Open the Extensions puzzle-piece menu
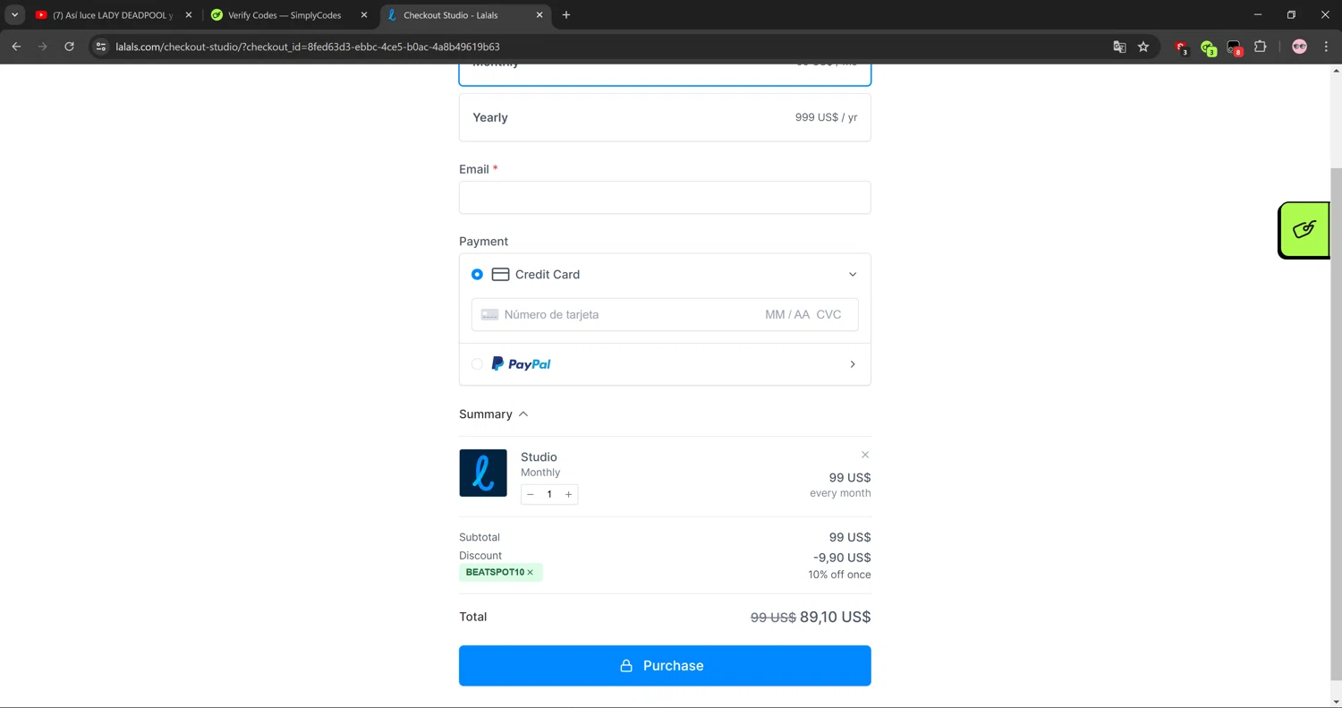This screenshot has width=1342, height=708. pyautogui.click(x=1261, y=47)
